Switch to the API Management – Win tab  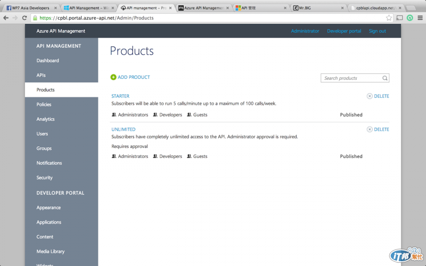click(x=88, y=8)
